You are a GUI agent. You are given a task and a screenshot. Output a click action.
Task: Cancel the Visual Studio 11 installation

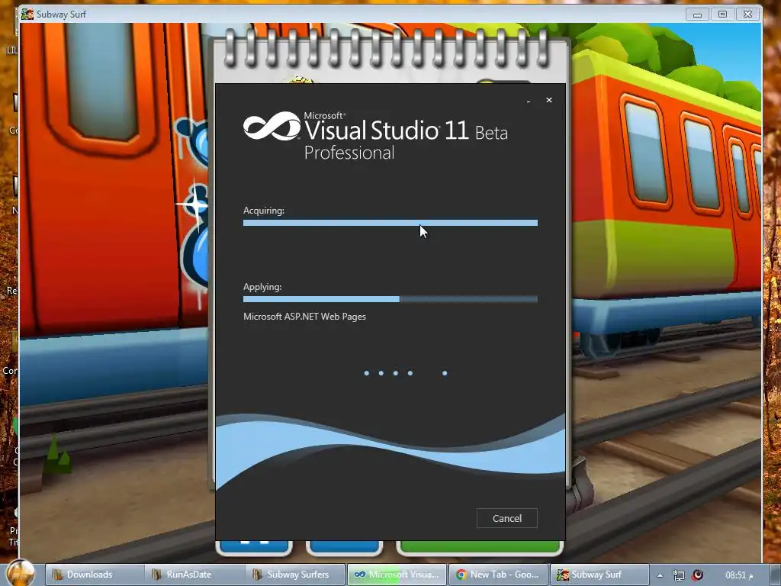coord(506,518)
